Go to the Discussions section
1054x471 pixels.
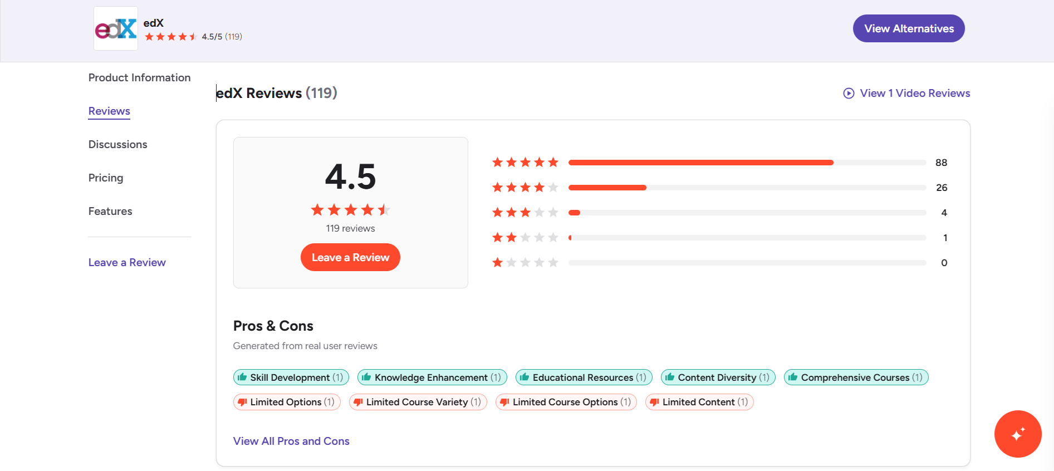click(117, 144)
